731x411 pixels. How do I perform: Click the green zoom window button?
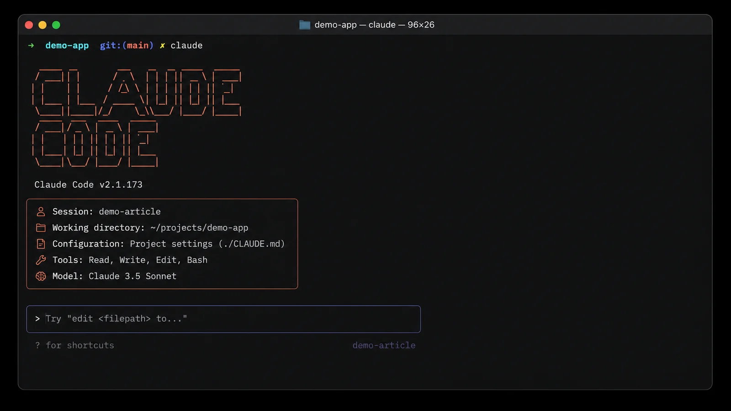point(56,25)
